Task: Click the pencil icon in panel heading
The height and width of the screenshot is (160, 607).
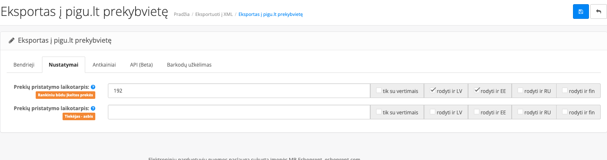Action: (x=11, y=41)
